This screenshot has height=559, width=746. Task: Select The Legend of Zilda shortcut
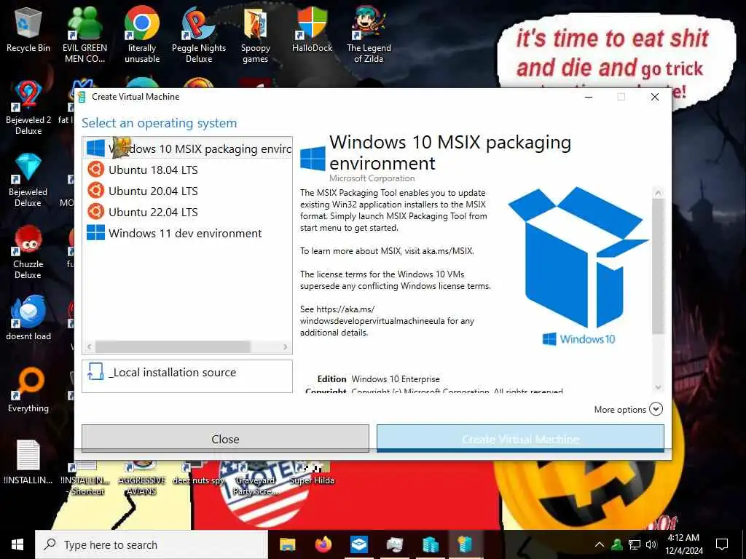[x=369, y=35]
